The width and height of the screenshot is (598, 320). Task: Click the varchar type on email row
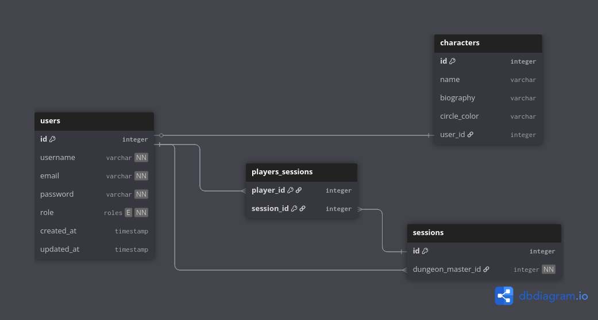[x=119, y=176]
